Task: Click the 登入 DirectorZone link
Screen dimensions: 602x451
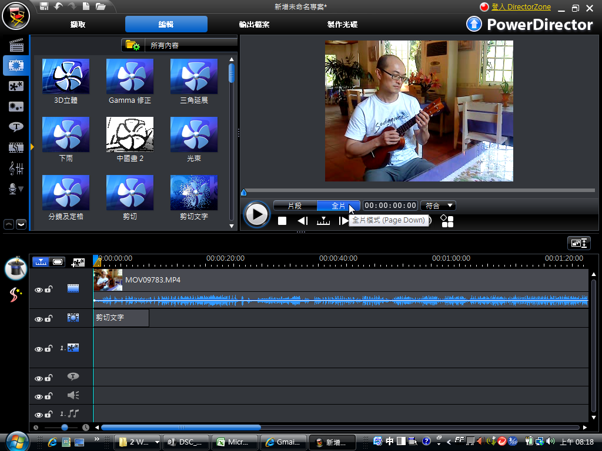Action: click(x=521, y=7)
